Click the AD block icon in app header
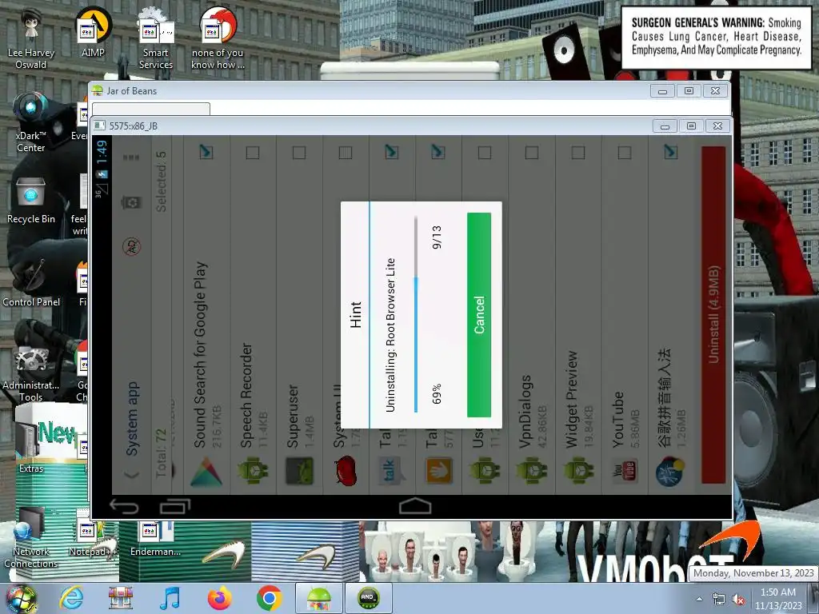Viewport: 819px width, 614px height. (x=132, y=246)
